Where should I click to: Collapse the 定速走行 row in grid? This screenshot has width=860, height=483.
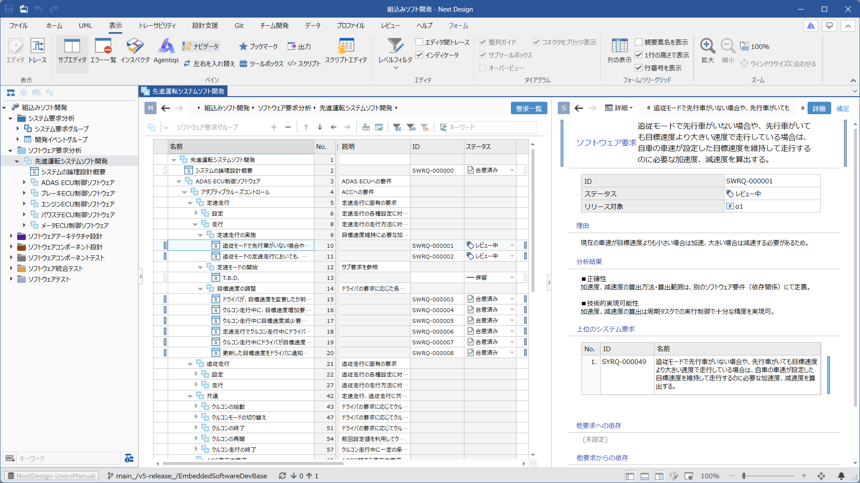pyautogui.click(x=190, y=203)
